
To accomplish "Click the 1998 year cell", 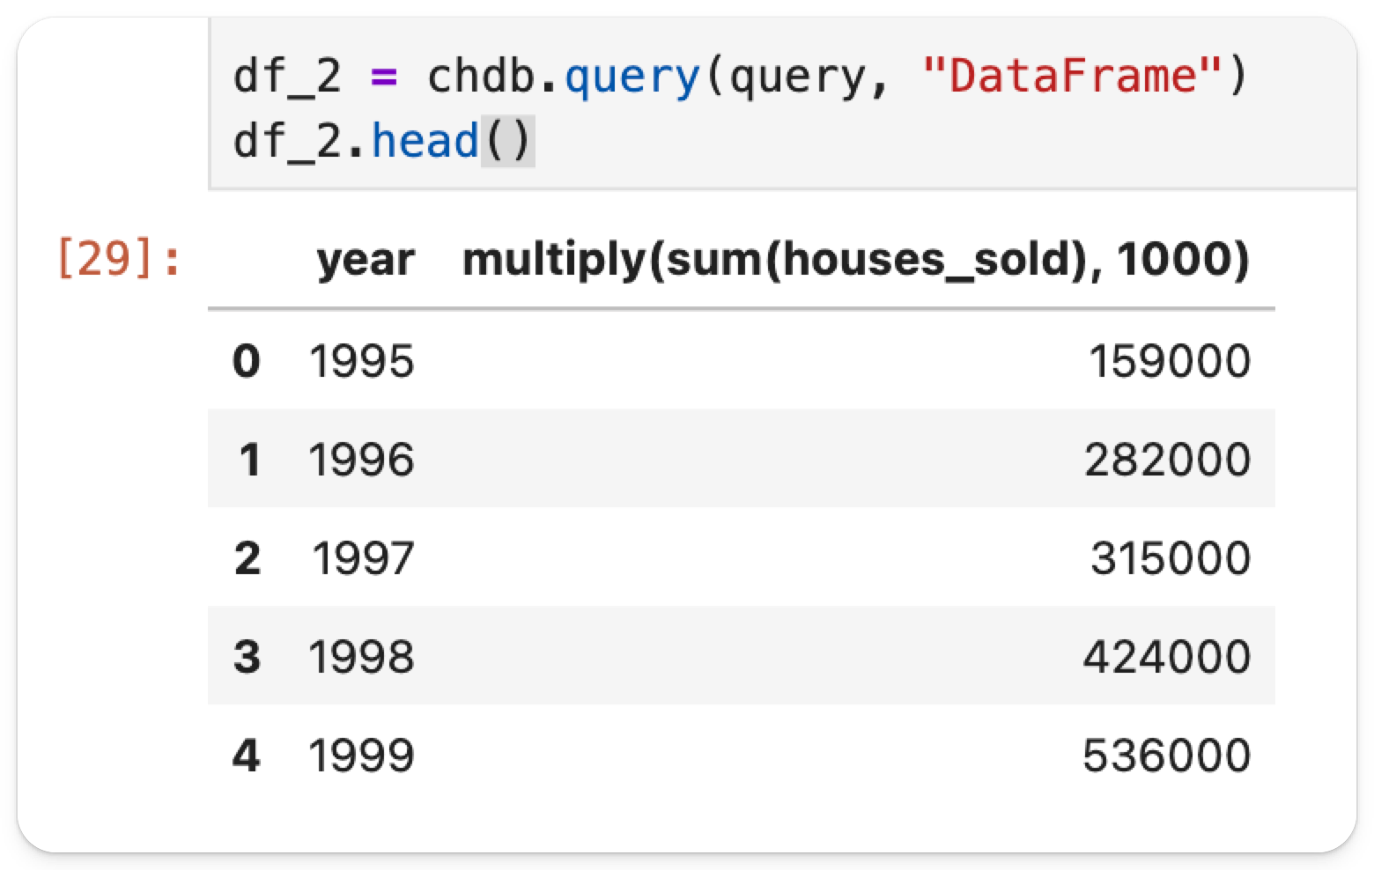I will (x=361, y=657).
